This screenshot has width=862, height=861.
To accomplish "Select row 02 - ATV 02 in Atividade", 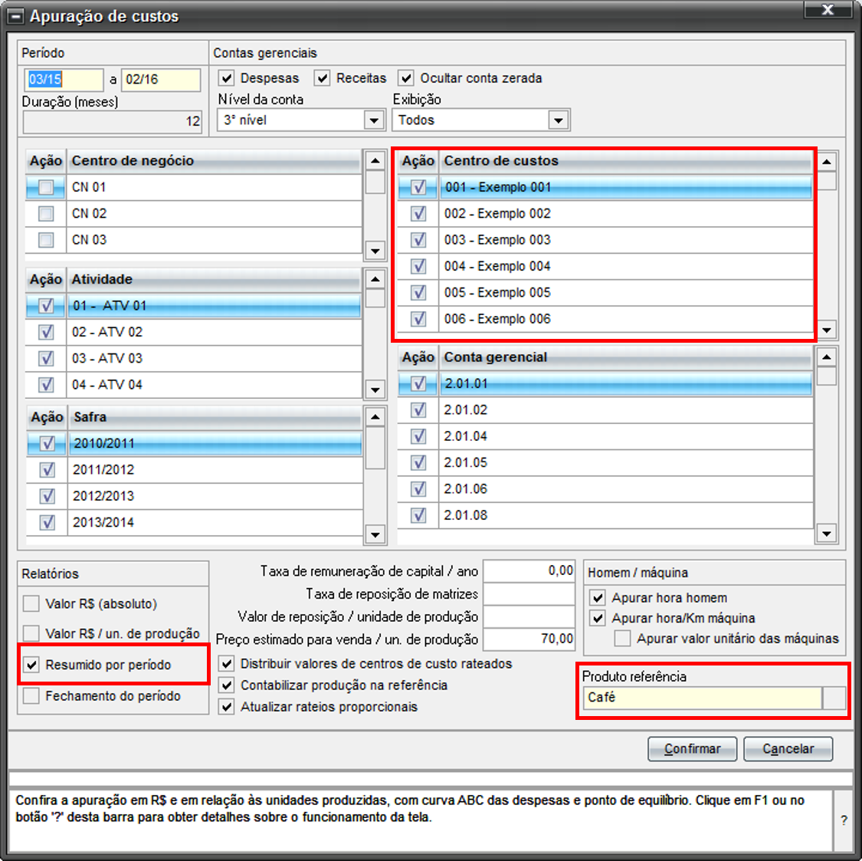I will pos(194,332).
